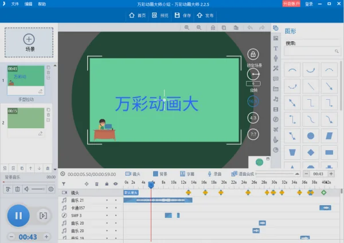Click the 升级账户 button
The width and height of the screenshot is (344, 243).
pos(291,4)
